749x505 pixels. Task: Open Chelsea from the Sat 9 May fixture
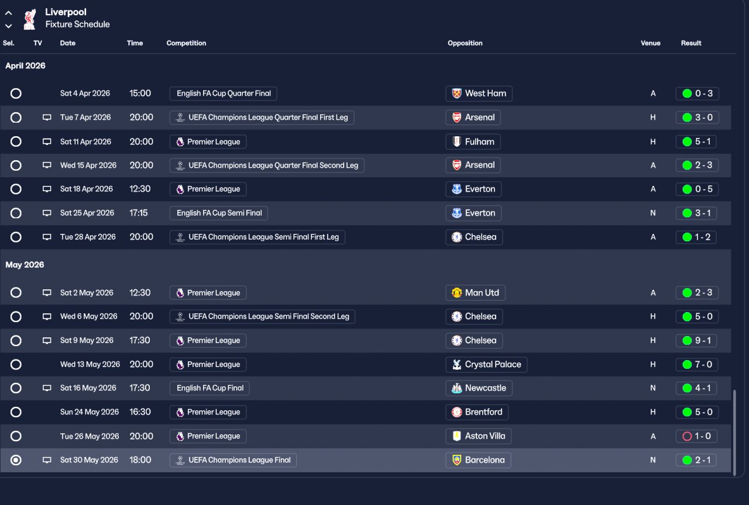click(x=474, y=341)
